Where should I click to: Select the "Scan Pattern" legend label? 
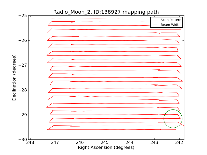coord(171,20)
